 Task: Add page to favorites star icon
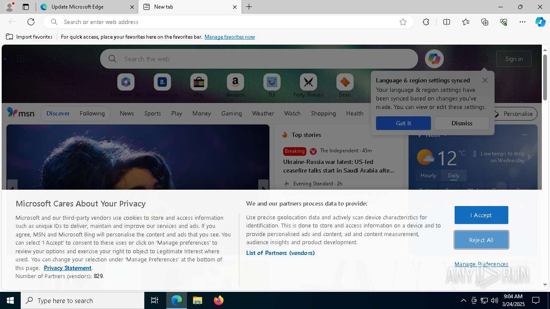tap(403, 22)
